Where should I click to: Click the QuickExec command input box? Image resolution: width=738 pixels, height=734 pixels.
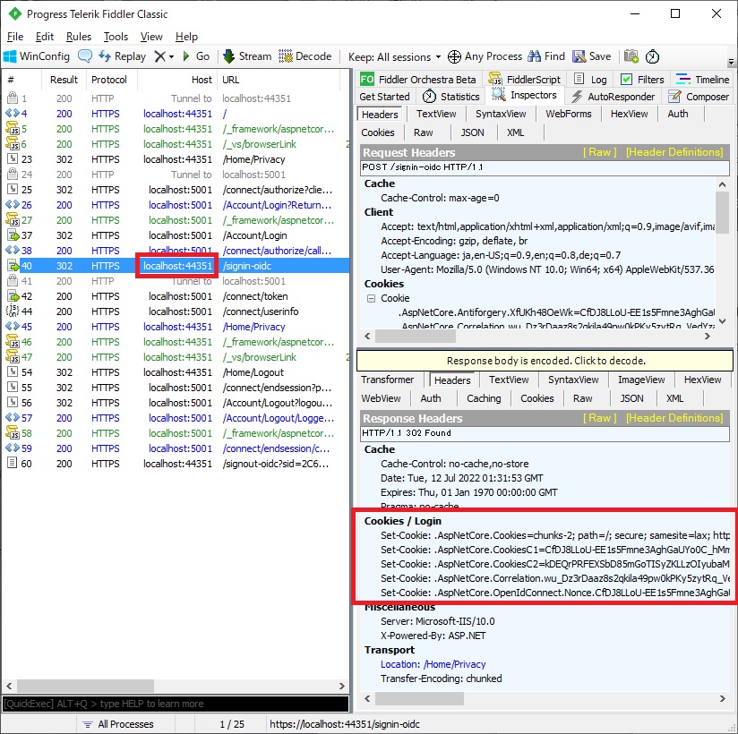pyautogui.click(x=176, y=704)
